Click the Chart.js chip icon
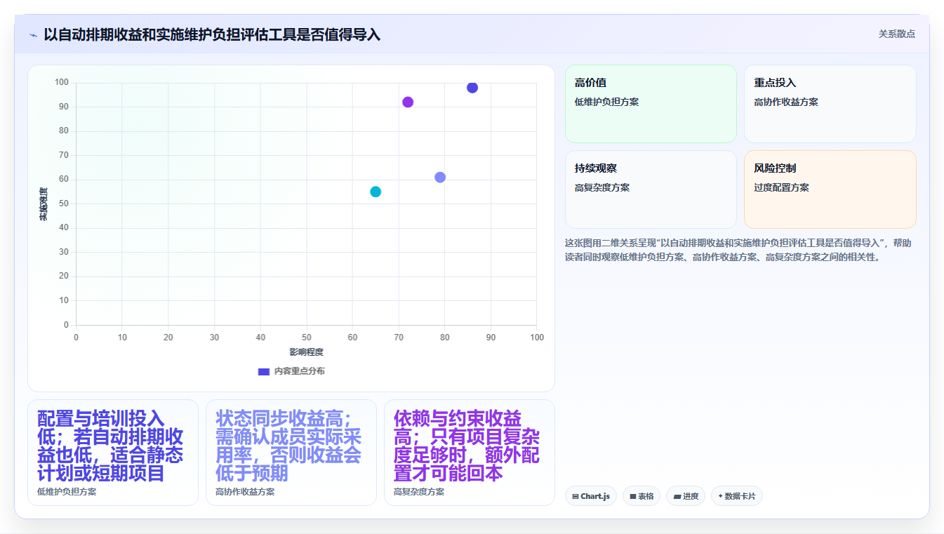The width and height of the screenshot is (944, 534). 576,496
